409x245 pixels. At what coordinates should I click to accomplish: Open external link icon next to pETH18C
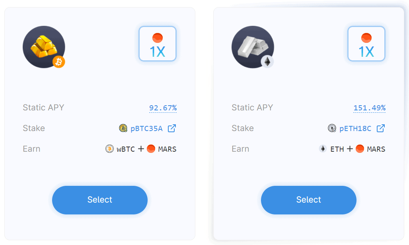pos(381,128)
